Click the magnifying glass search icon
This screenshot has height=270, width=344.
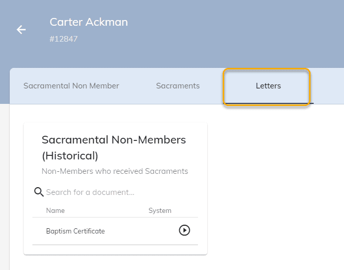click(39, 192)
